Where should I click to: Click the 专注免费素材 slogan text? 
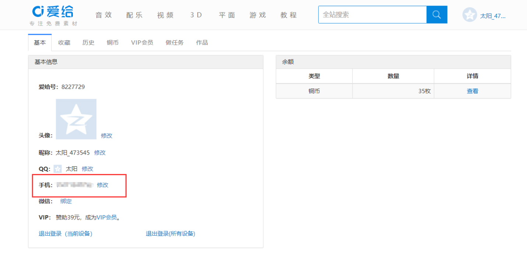(x=53, y=23)
